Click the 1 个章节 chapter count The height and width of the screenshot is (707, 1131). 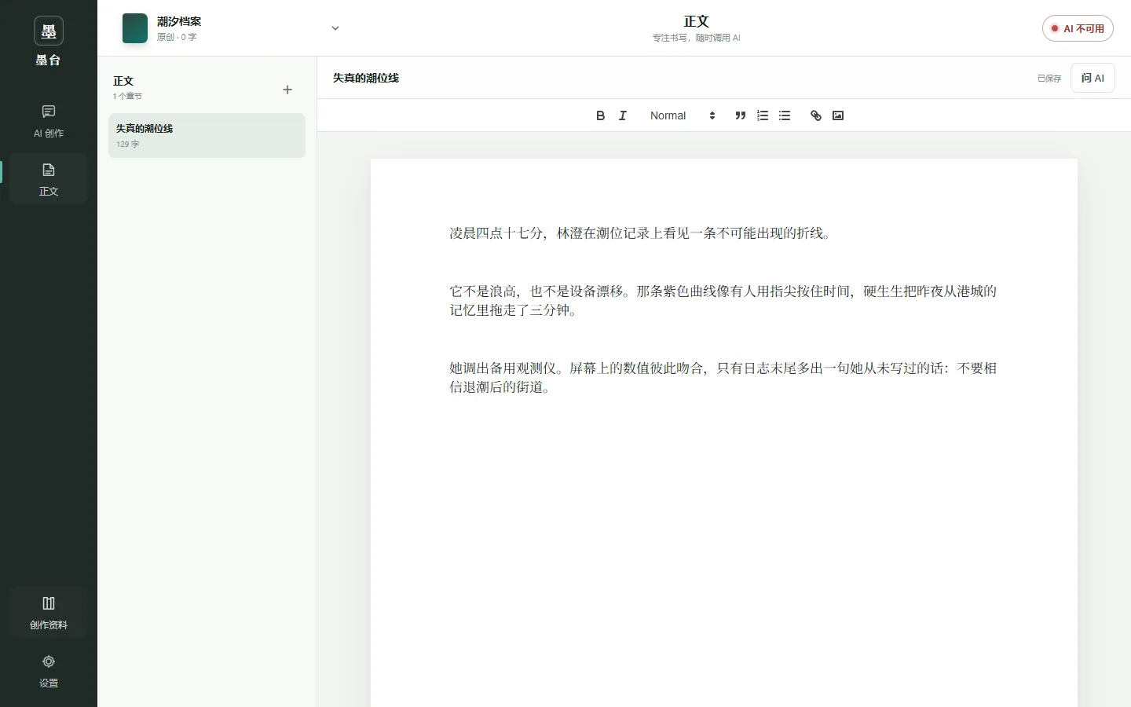point(127,96)
